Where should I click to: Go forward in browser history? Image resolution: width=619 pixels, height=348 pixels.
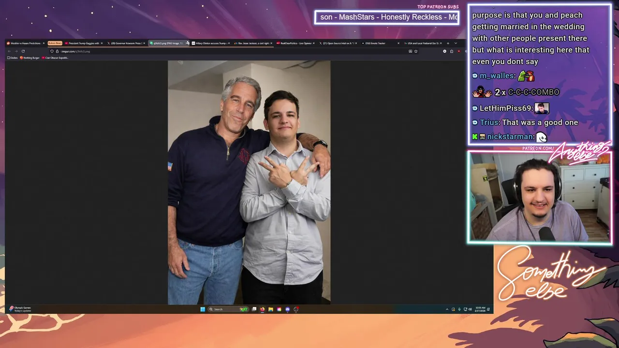coord(16,51)
